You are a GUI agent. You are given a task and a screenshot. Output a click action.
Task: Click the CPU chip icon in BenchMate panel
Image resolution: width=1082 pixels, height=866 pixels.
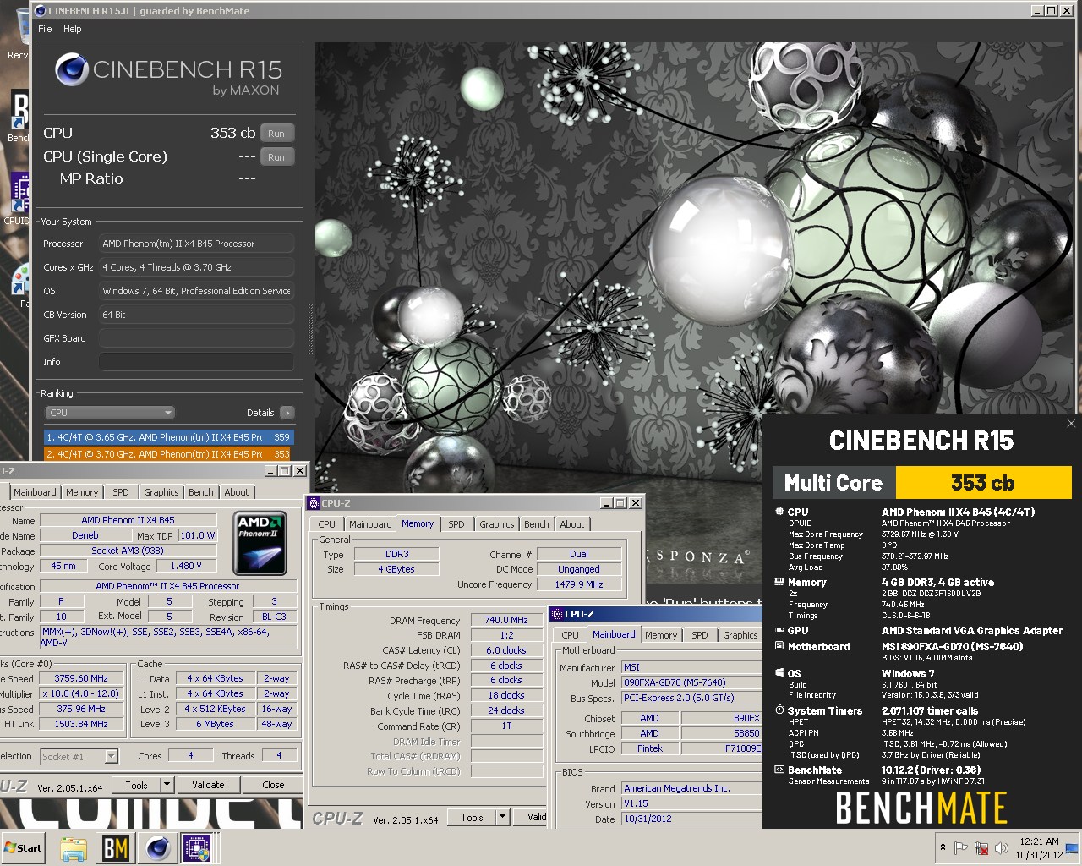coord(779,512)
